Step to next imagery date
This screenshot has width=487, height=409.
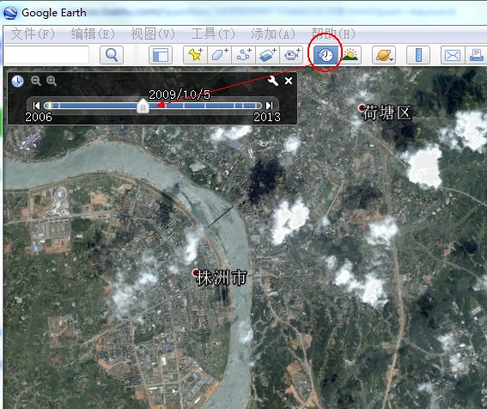coord(269,106)
